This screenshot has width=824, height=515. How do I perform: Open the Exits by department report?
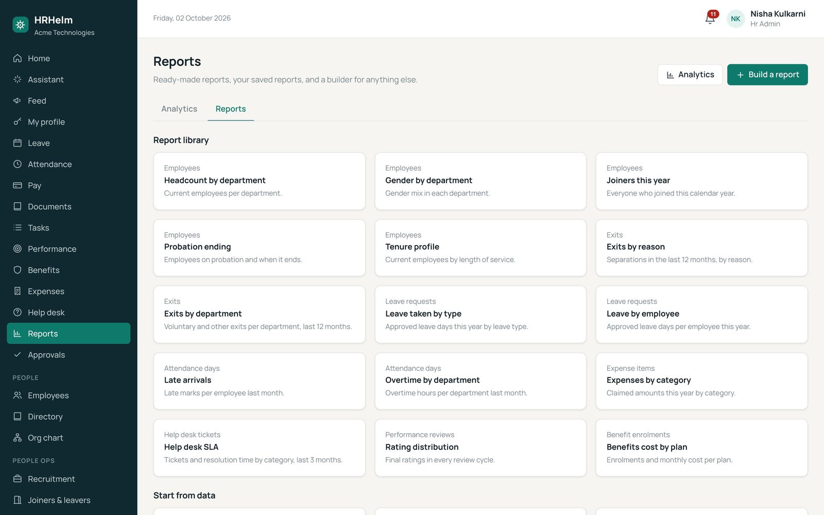click(x=259, y=314)
